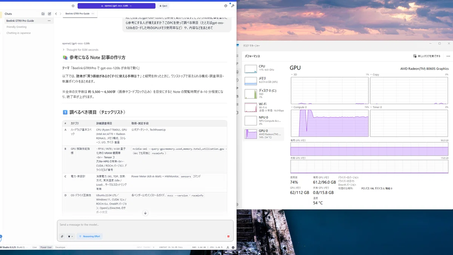Click the AMD Radeon(TM) 8060S Graphics label
453x255 pixels.
pos(424,69)
